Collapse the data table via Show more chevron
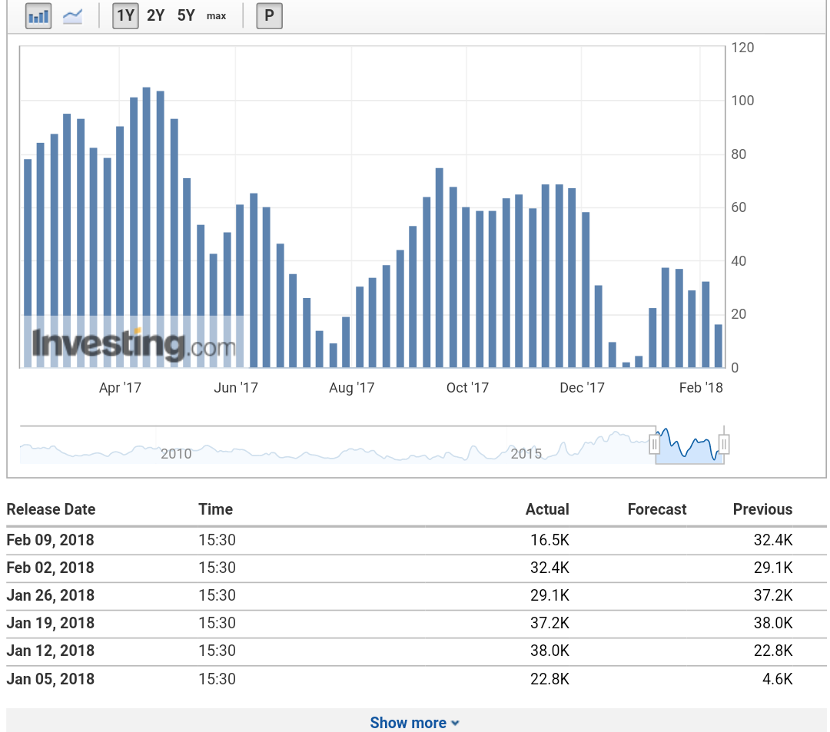Image resolution: width=830 pixels, height=732 pixels. [455, 722]
